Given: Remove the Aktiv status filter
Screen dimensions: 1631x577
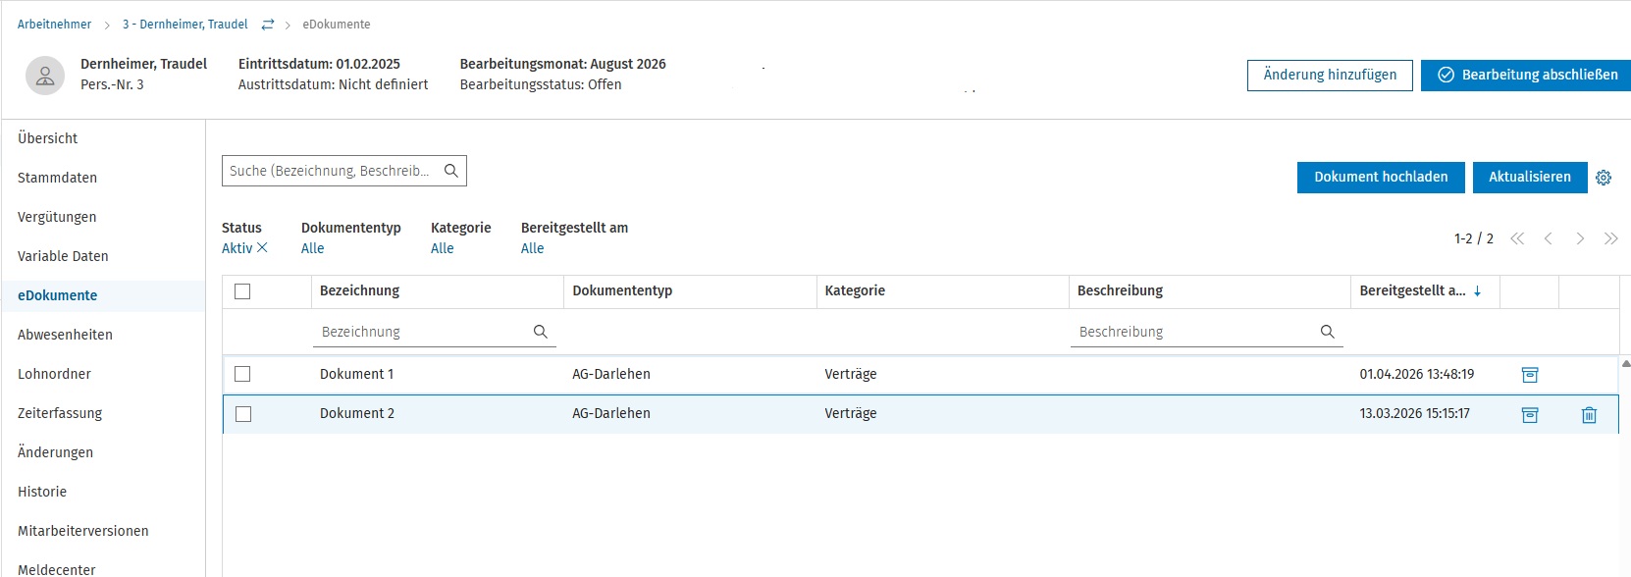Looking at the screenshot, I should 262,248.
